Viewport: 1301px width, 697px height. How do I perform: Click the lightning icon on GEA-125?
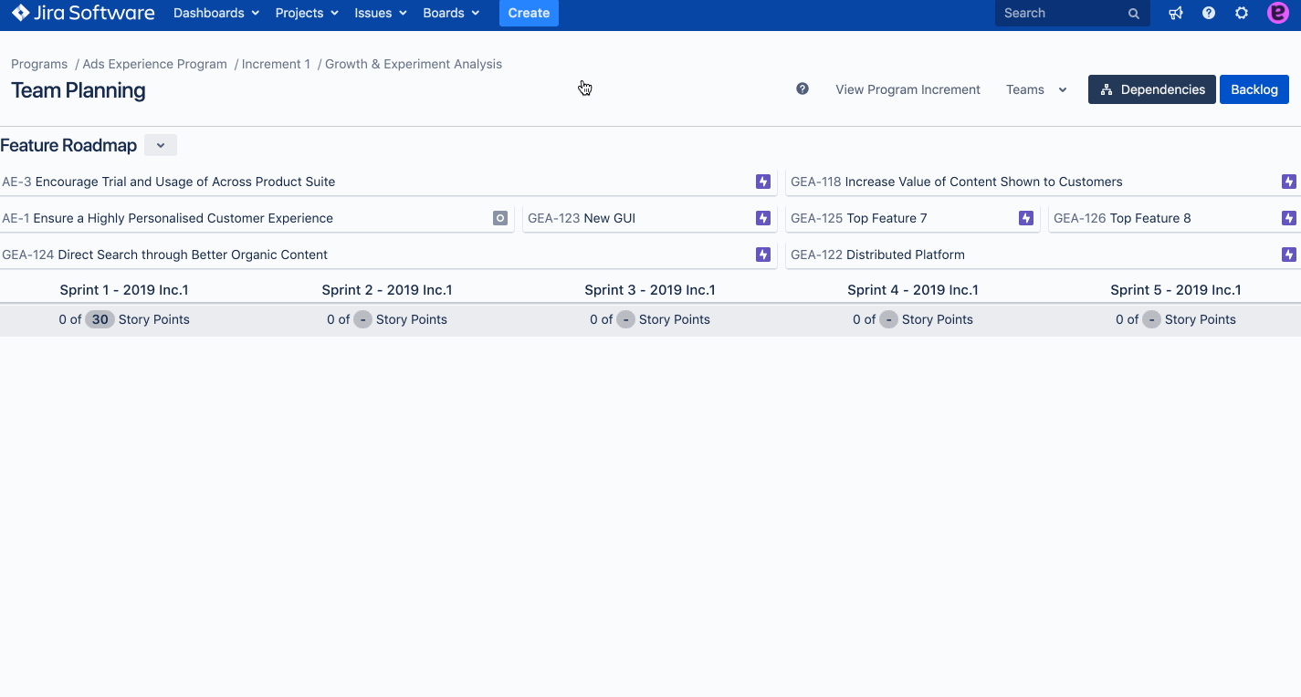click(x=1026, y=218)
